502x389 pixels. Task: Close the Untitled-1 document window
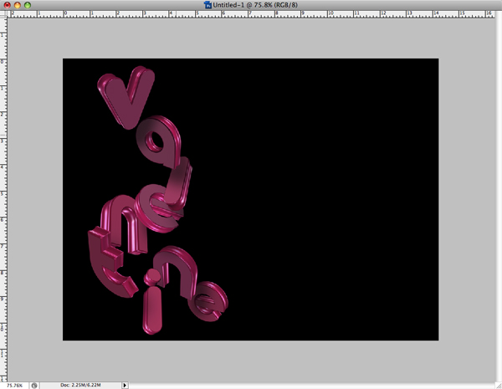tap(7, 5)
